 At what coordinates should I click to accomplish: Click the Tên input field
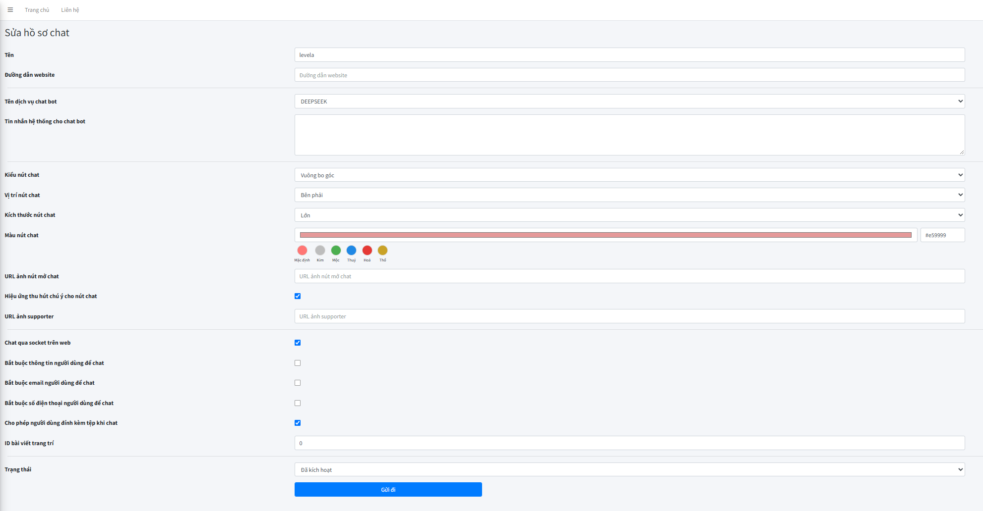(x=629, y=55)
